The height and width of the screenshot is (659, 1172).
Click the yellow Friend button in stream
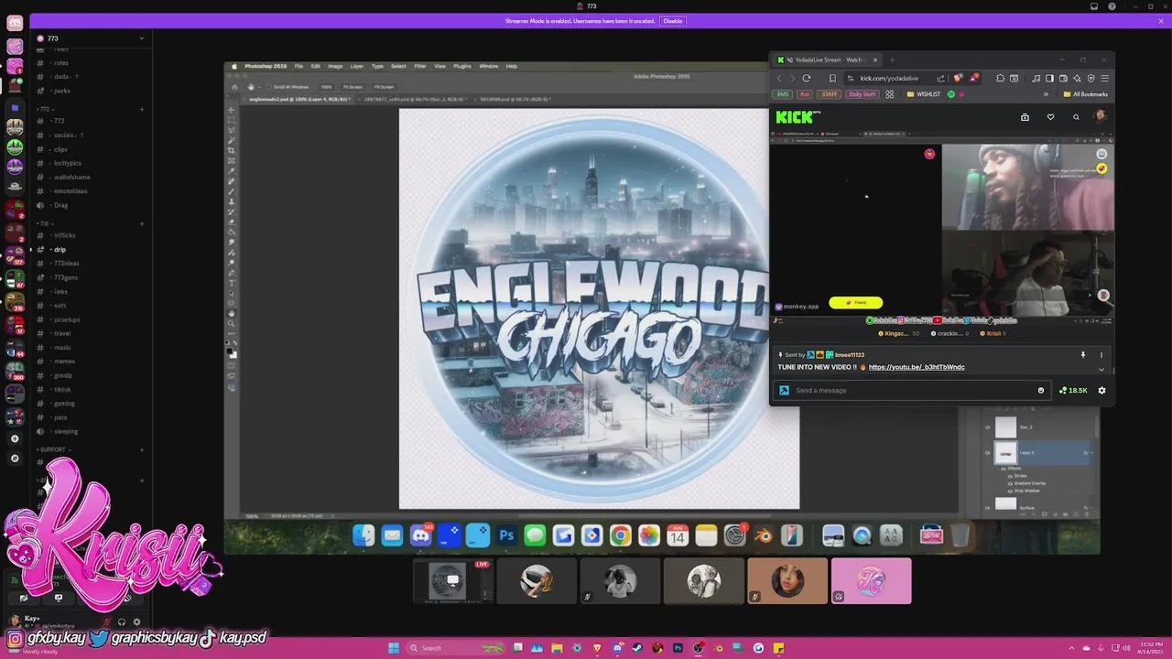(x=855, y=303)
